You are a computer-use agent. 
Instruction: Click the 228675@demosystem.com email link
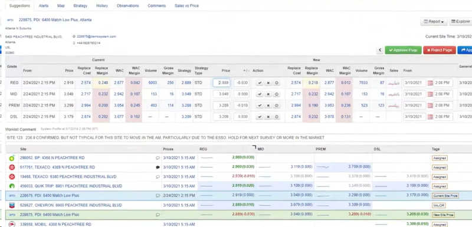coord(96,37)
